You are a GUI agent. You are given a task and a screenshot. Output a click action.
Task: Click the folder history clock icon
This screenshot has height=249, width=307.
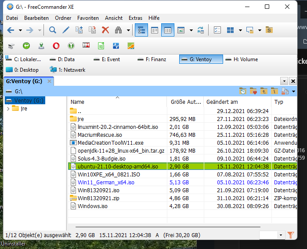243,92
